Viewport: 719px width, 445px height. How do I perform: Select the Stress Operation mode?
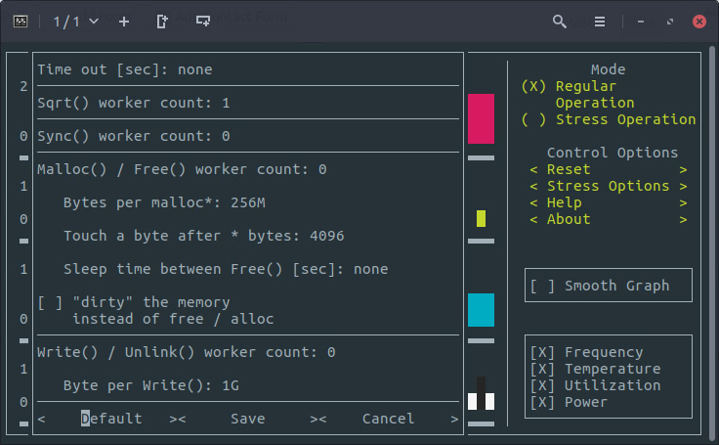[x=533, y=119]
